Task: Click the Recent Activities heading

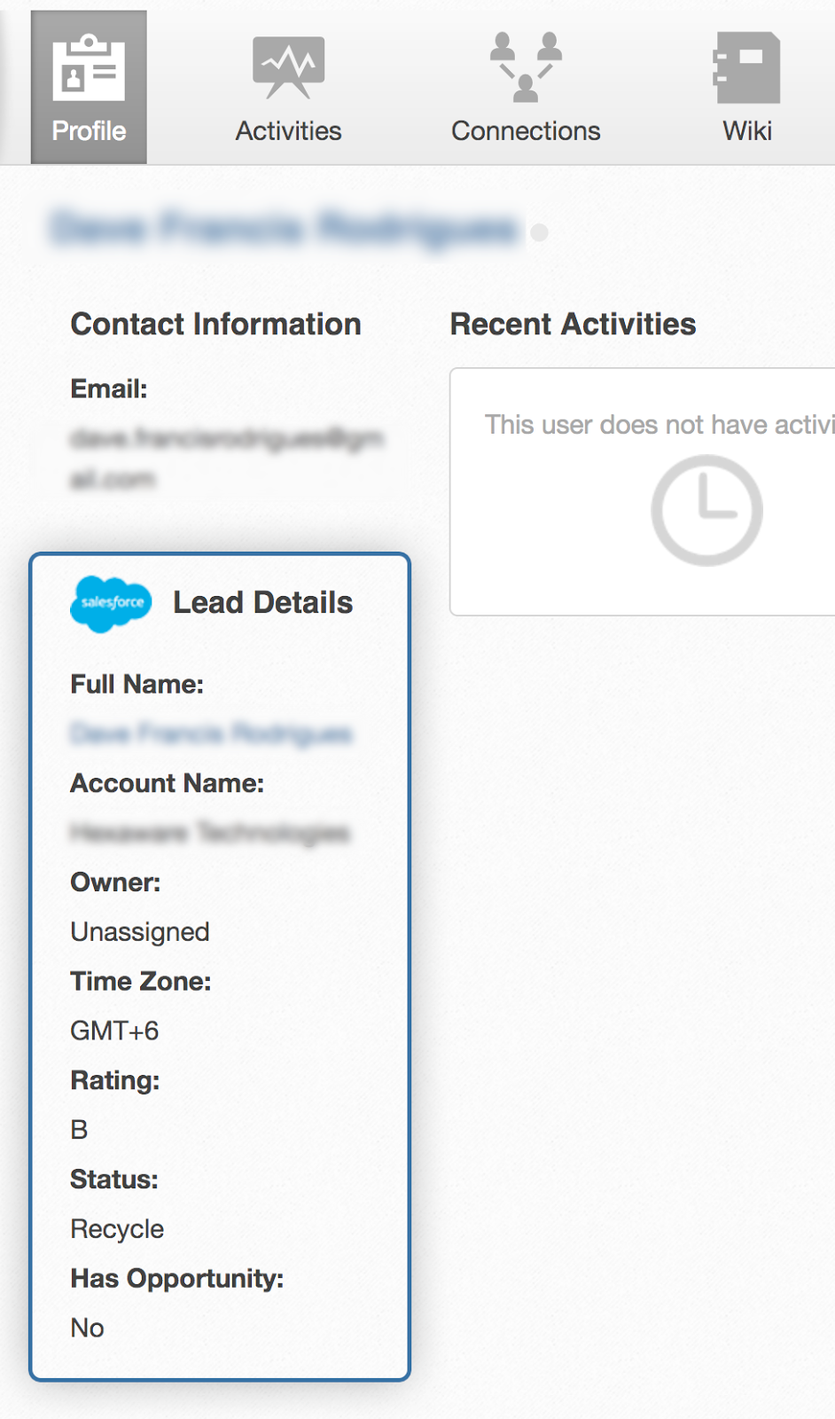Action: pyautogui.click(x=573, y=325)
